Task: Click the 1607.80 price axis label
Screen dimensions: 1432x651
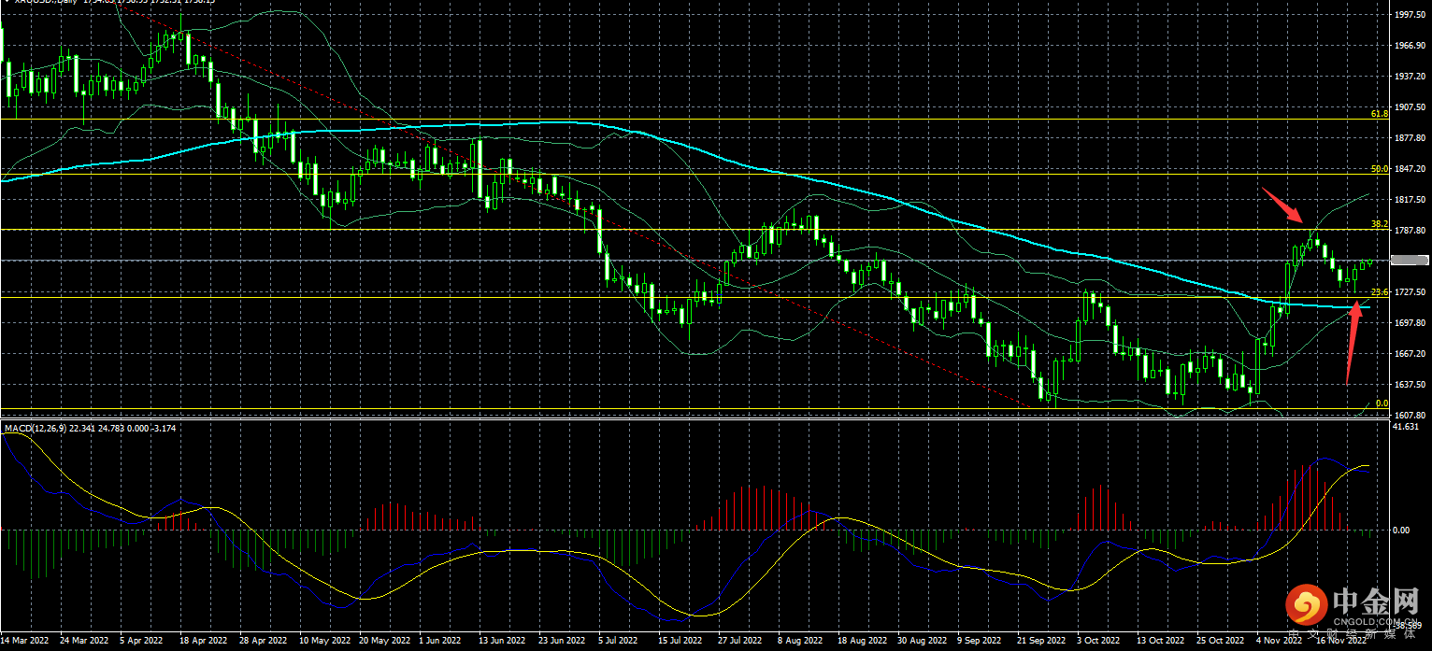Action: pos(1408,415)
